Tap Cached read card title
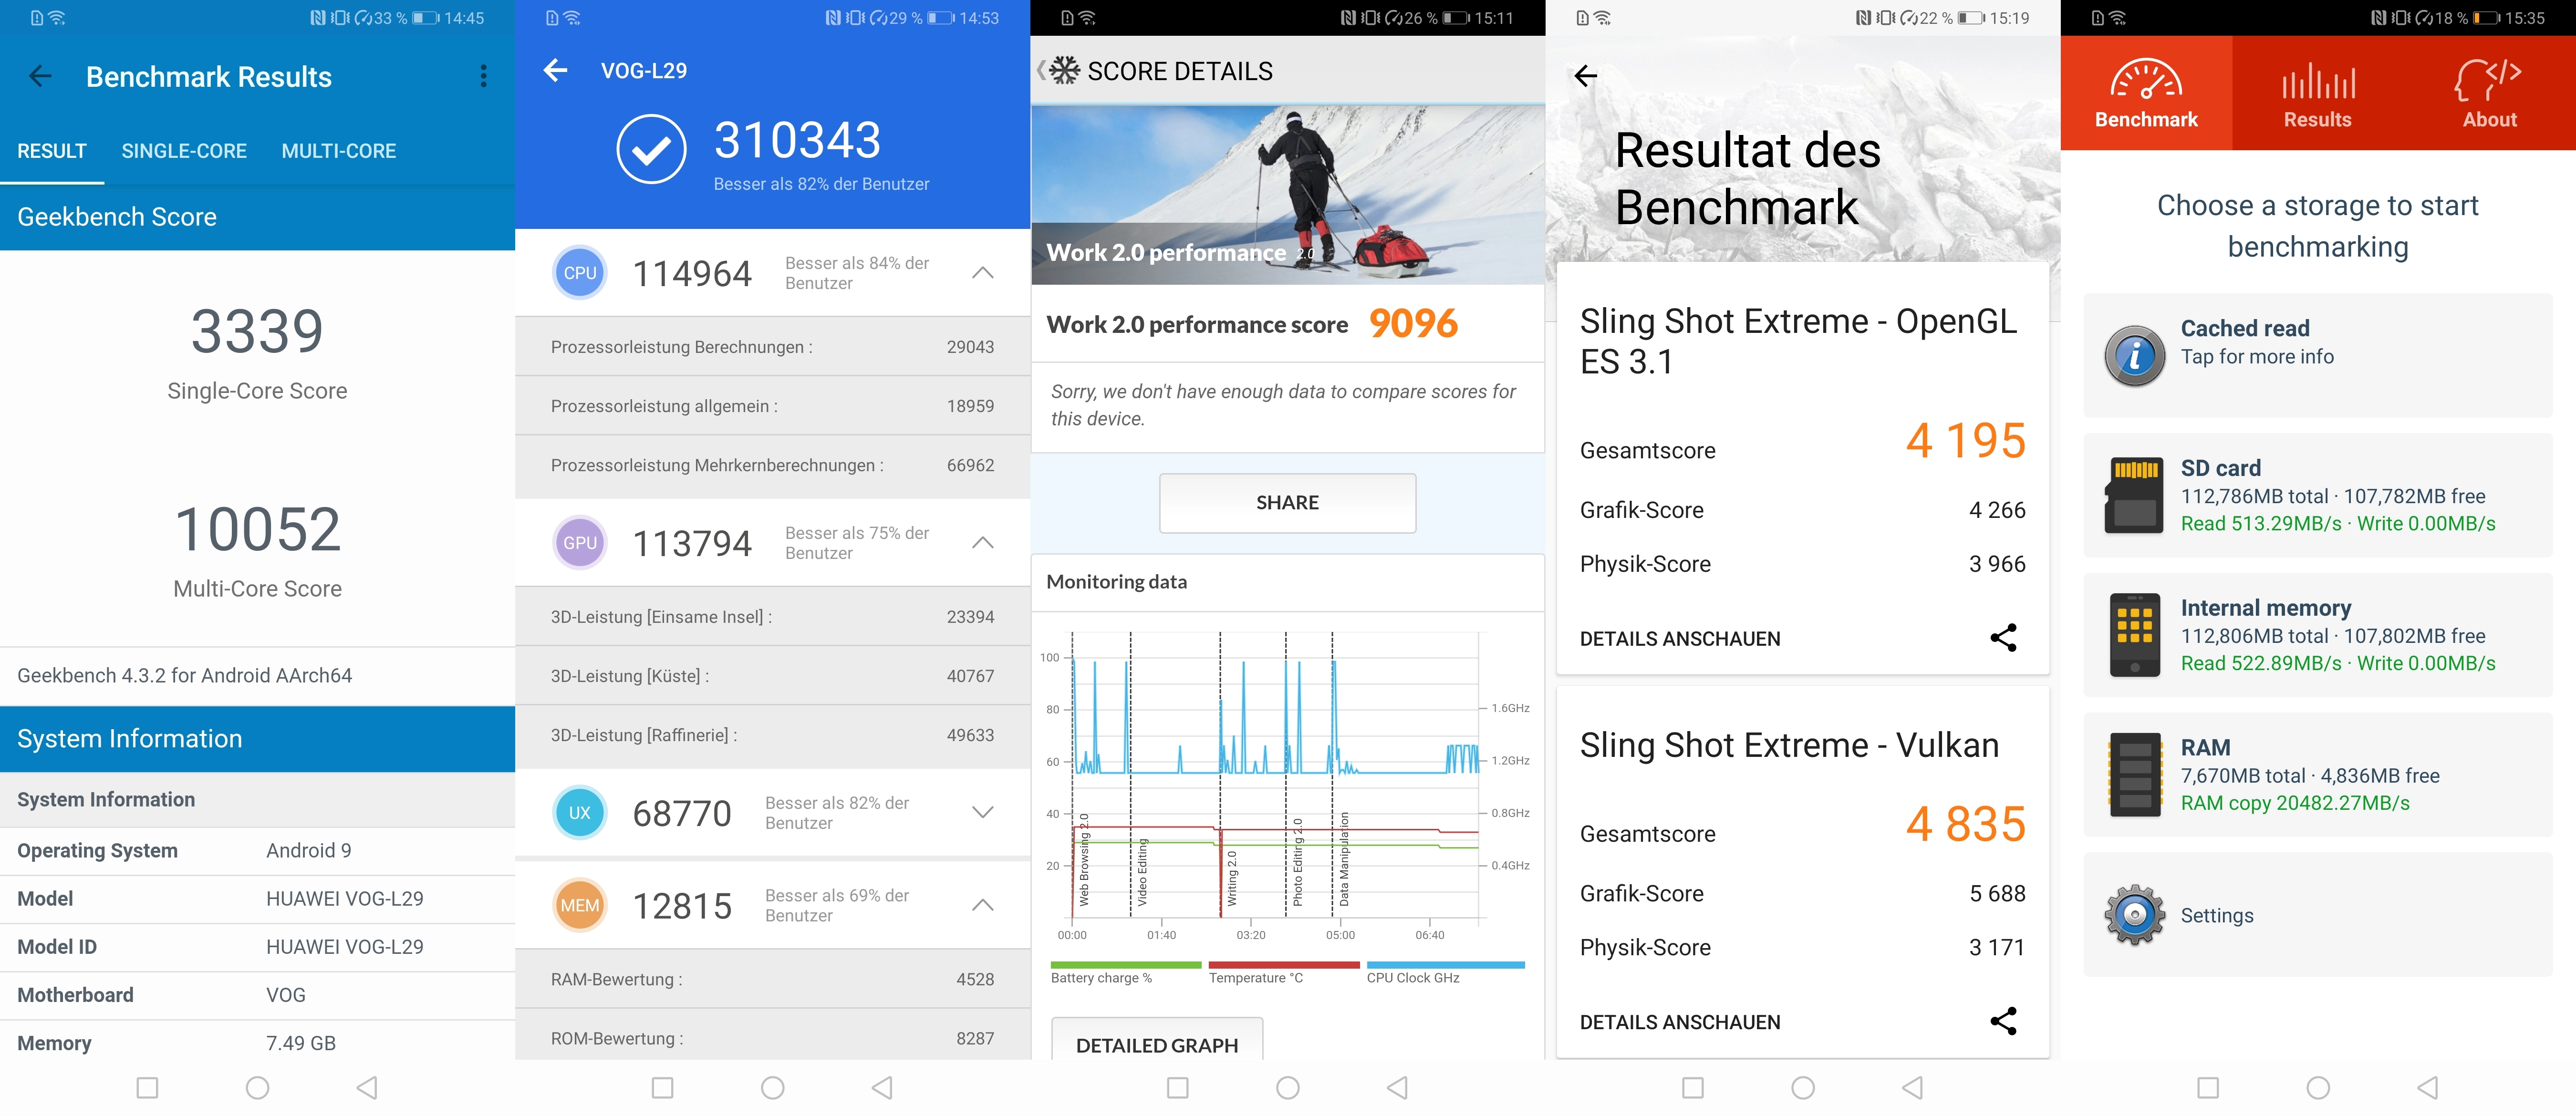 pos(2245,328)
